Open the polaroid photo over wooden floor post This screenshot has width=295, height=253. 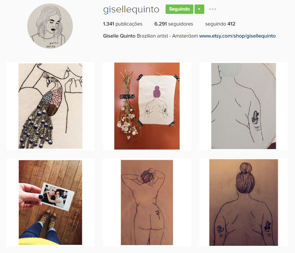[x=50, y=203]
